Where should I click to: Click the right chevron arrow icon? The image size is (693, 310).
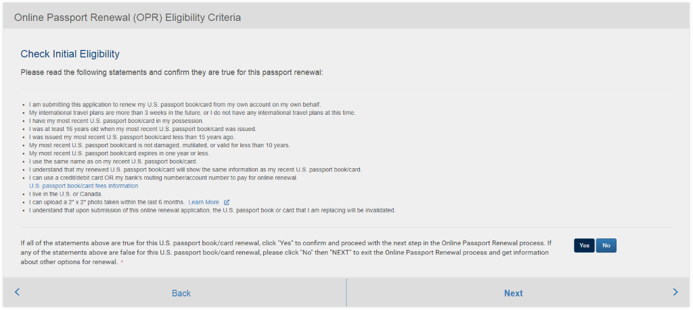(675, 292)
